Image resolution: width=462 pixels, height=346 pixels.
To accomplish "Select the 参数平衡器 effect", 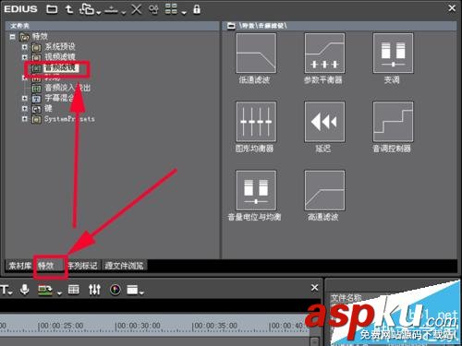I will point(324,53).
